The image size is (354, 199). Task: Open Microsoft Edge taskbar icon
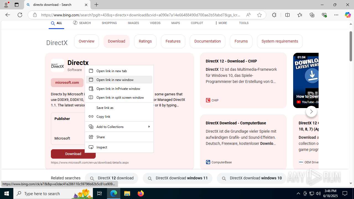[114, 193]
